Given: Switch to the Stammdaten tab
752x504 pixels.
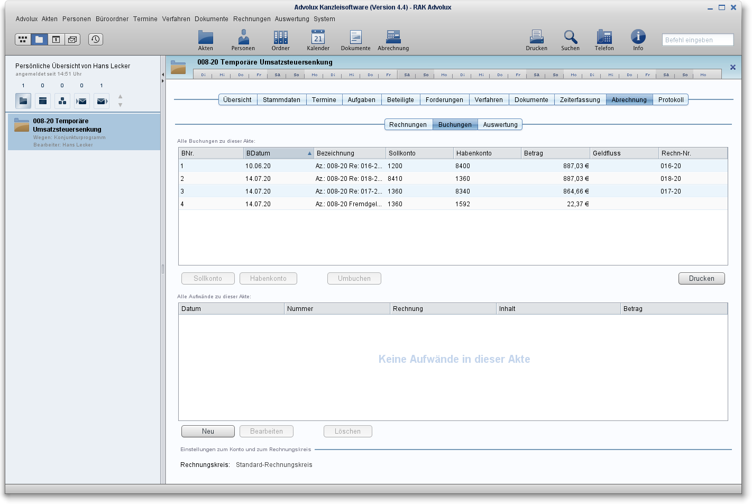Looking at the screenshot, I should tap(281, 100).
